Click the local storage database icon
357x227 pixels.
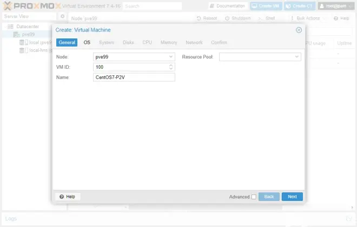click(22, 42)
